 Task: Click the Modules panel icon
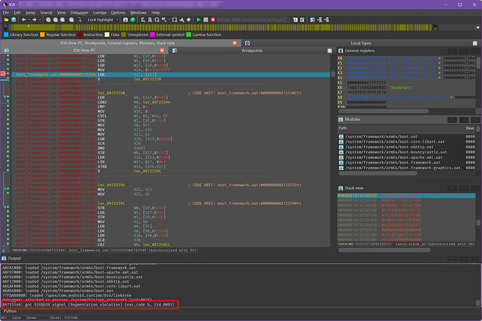pos(339,120)
